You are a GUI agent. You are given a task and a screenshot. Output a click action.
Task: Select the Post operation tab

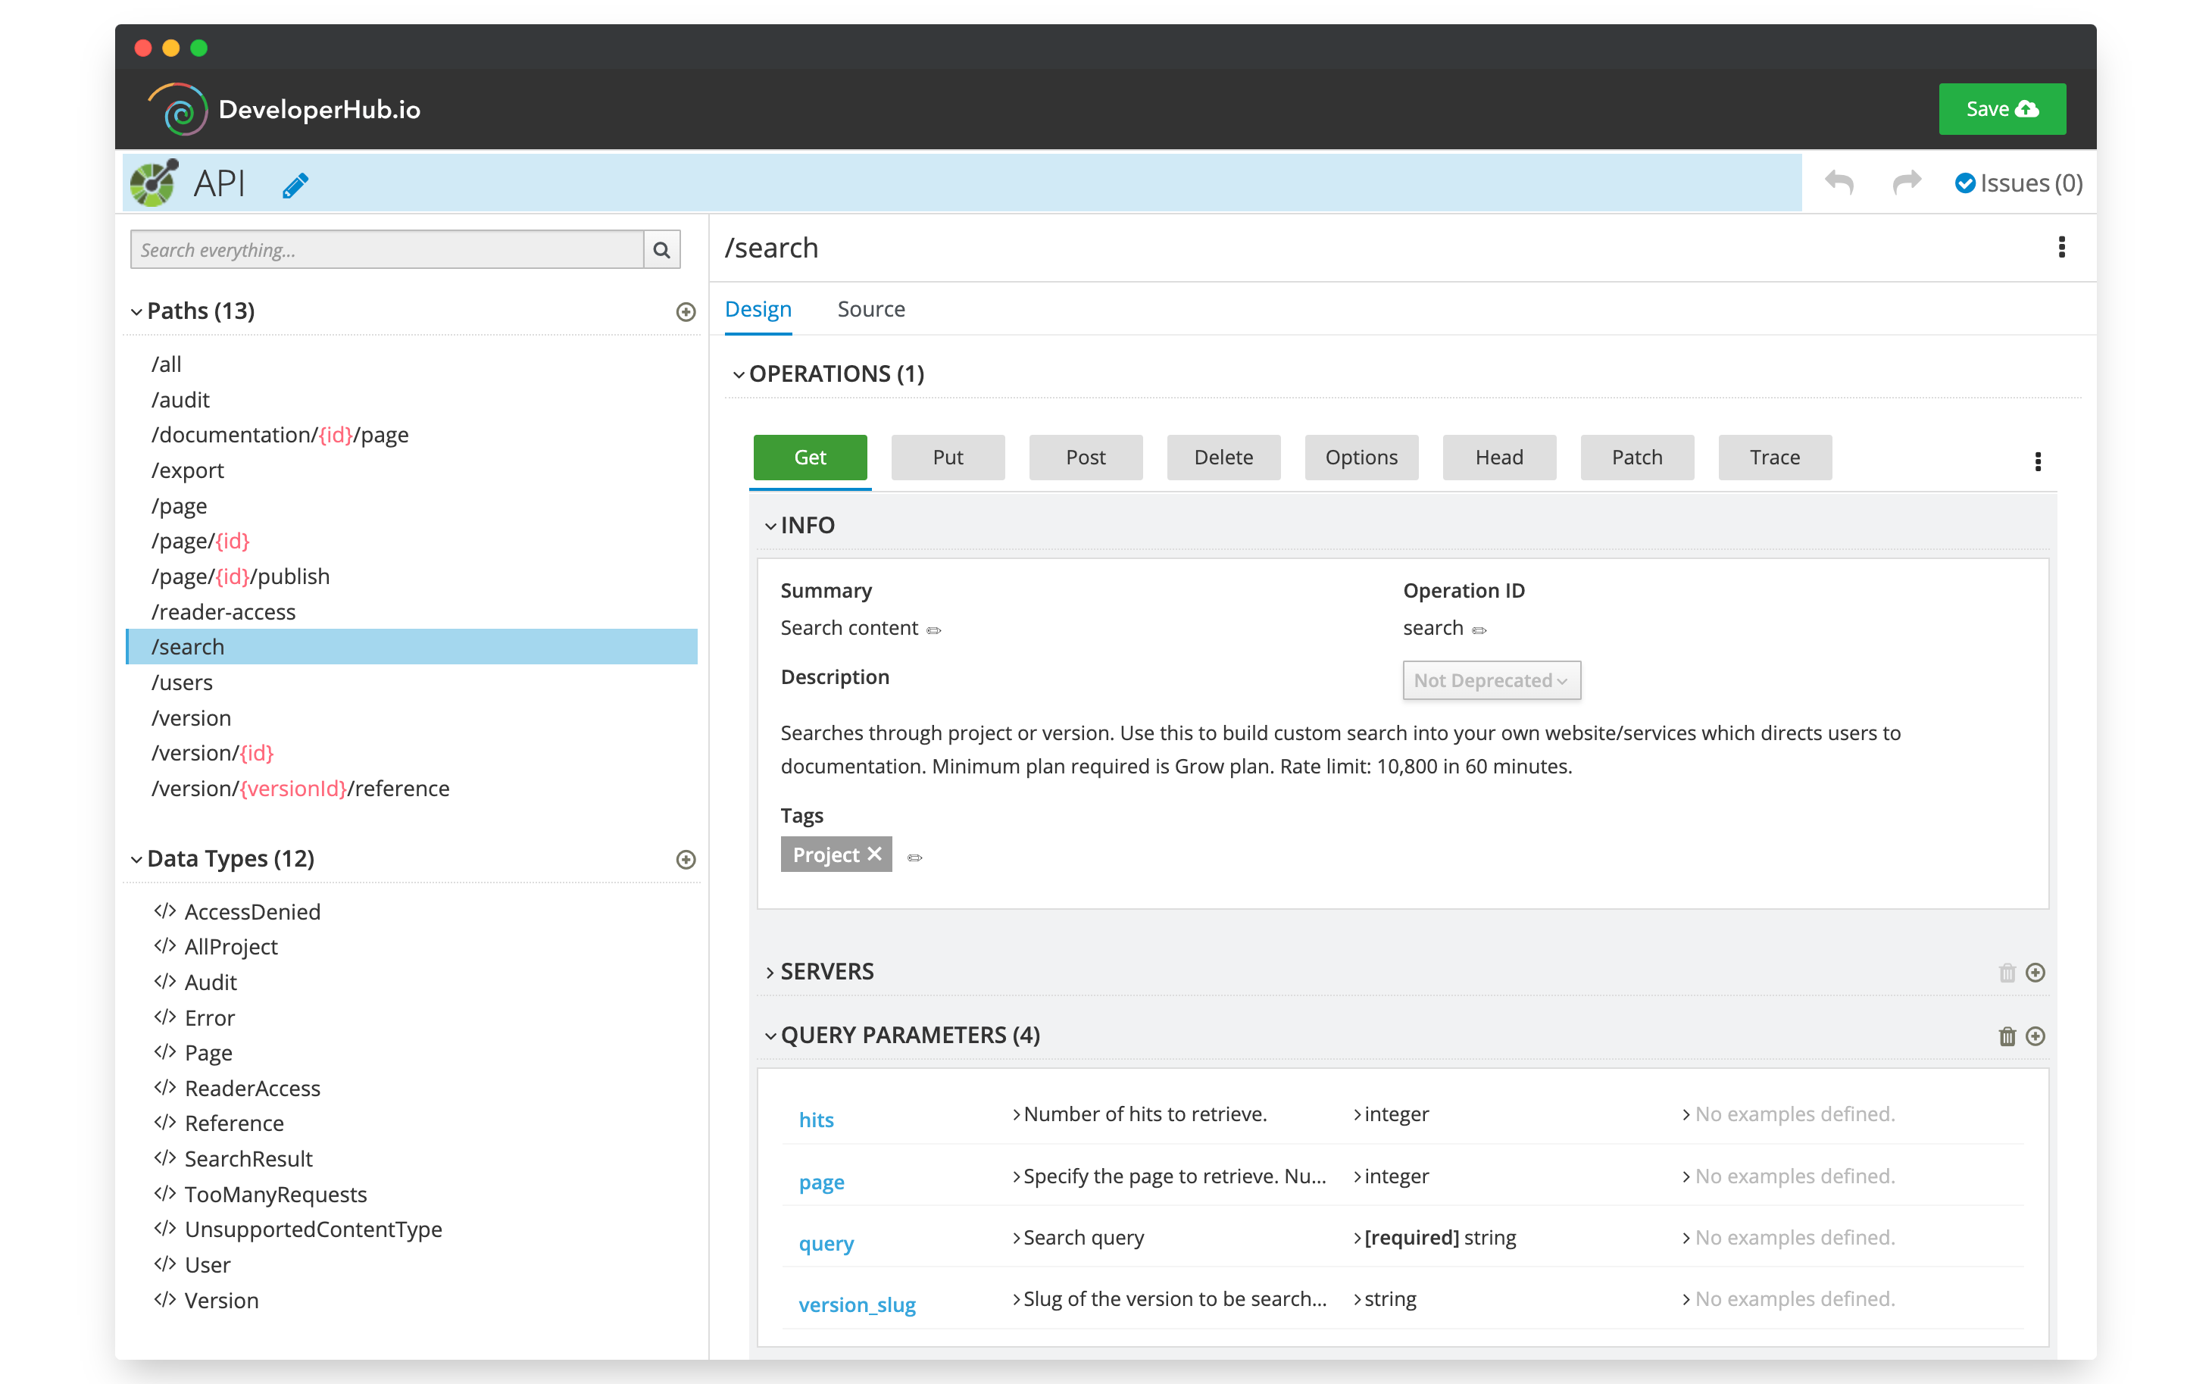click(x=1085, y=457)
